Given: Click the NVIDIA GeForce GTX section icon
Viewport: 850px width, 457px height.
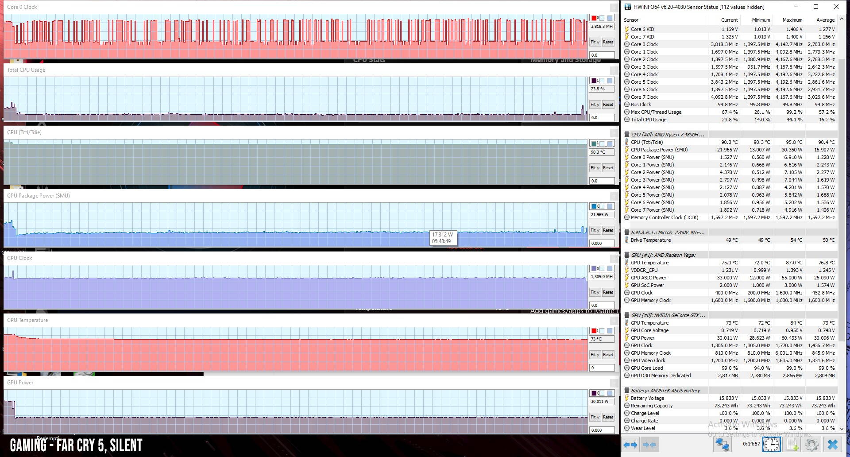Looking at the screenshot, I should pyautogui.click(x=627, y=315).
